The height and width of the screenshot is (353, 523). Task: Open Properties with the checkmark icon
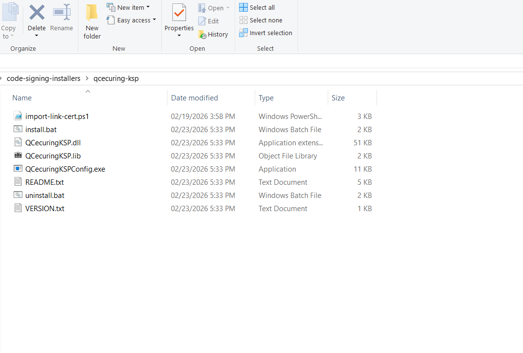point(179,13)
